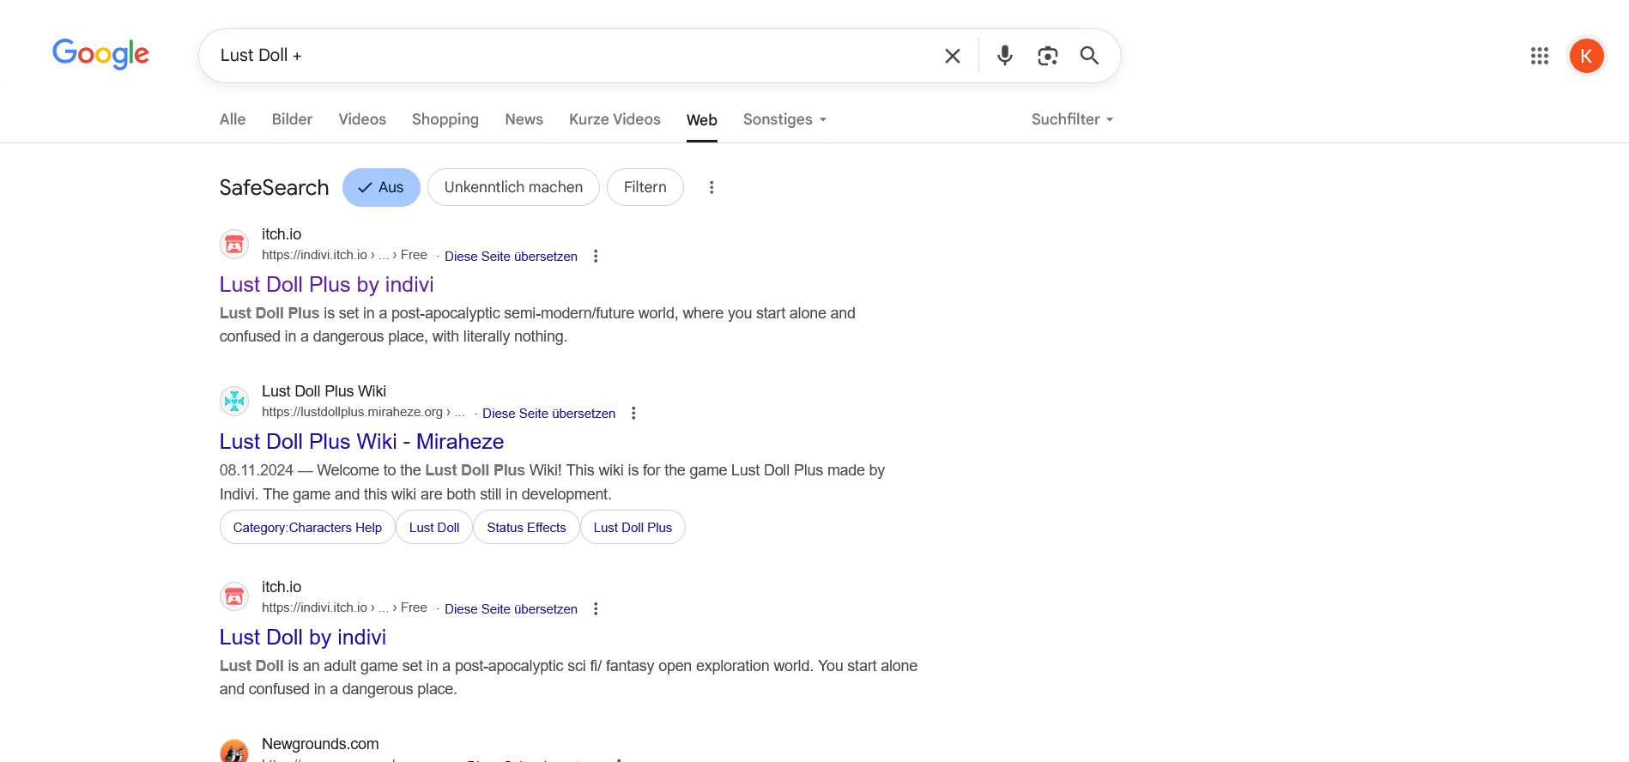Click the Newgrounds.com site name
This screenshot has width=1629, height=762.
(320, 744)
